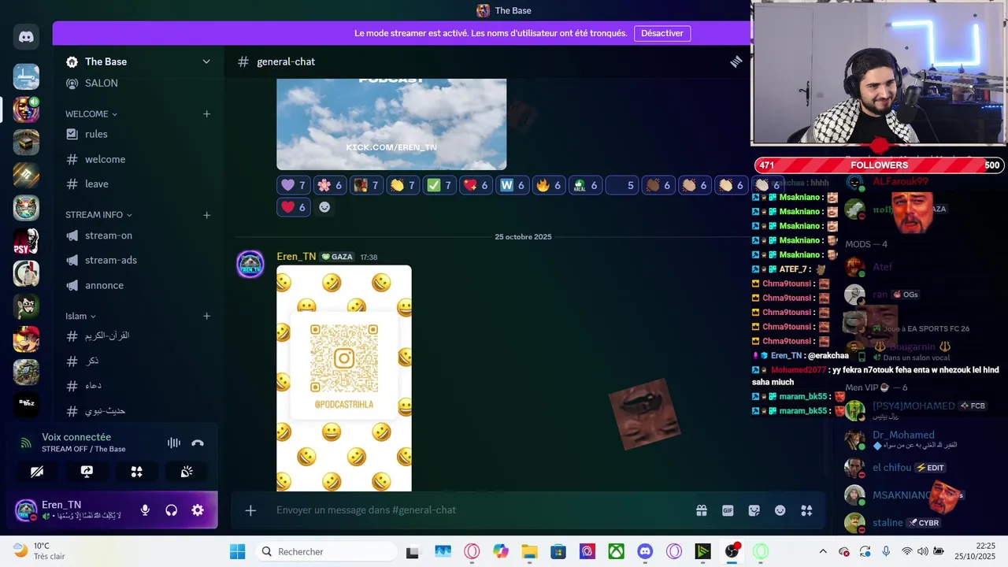1008x567 pixels.
Task: Open sticker picker in message bar
Action: click(x=754, y=510)
